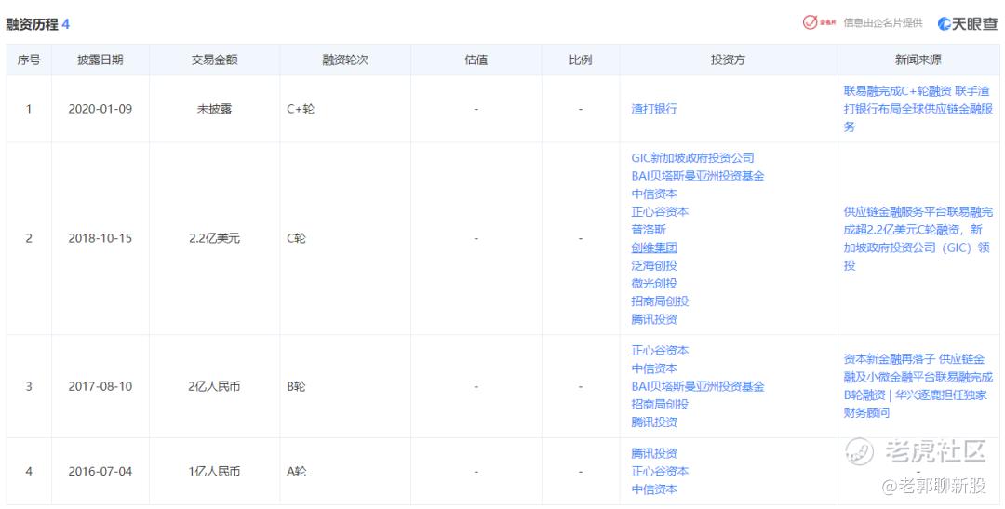This screenshot has height=509, width=1005.
Task: Click the count 4 beside 融资历程
Action: click(65, 24)
